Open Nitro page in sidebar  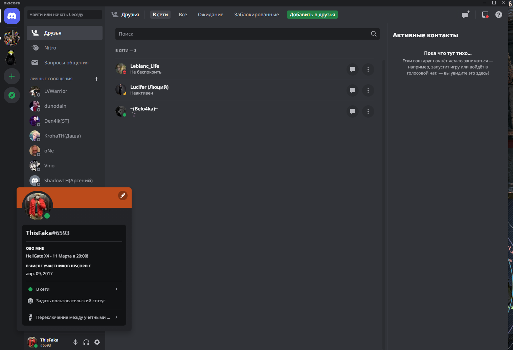click(65, 48)
